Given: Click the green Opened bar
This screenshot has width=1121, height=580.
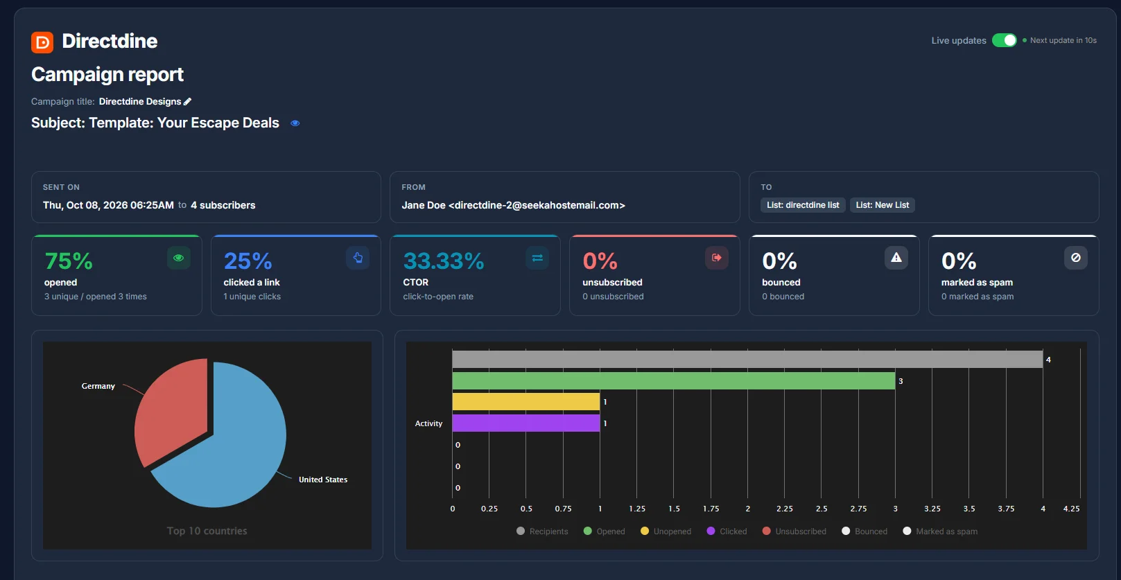Looking at the screenshot, I should (x=674, y=381).
